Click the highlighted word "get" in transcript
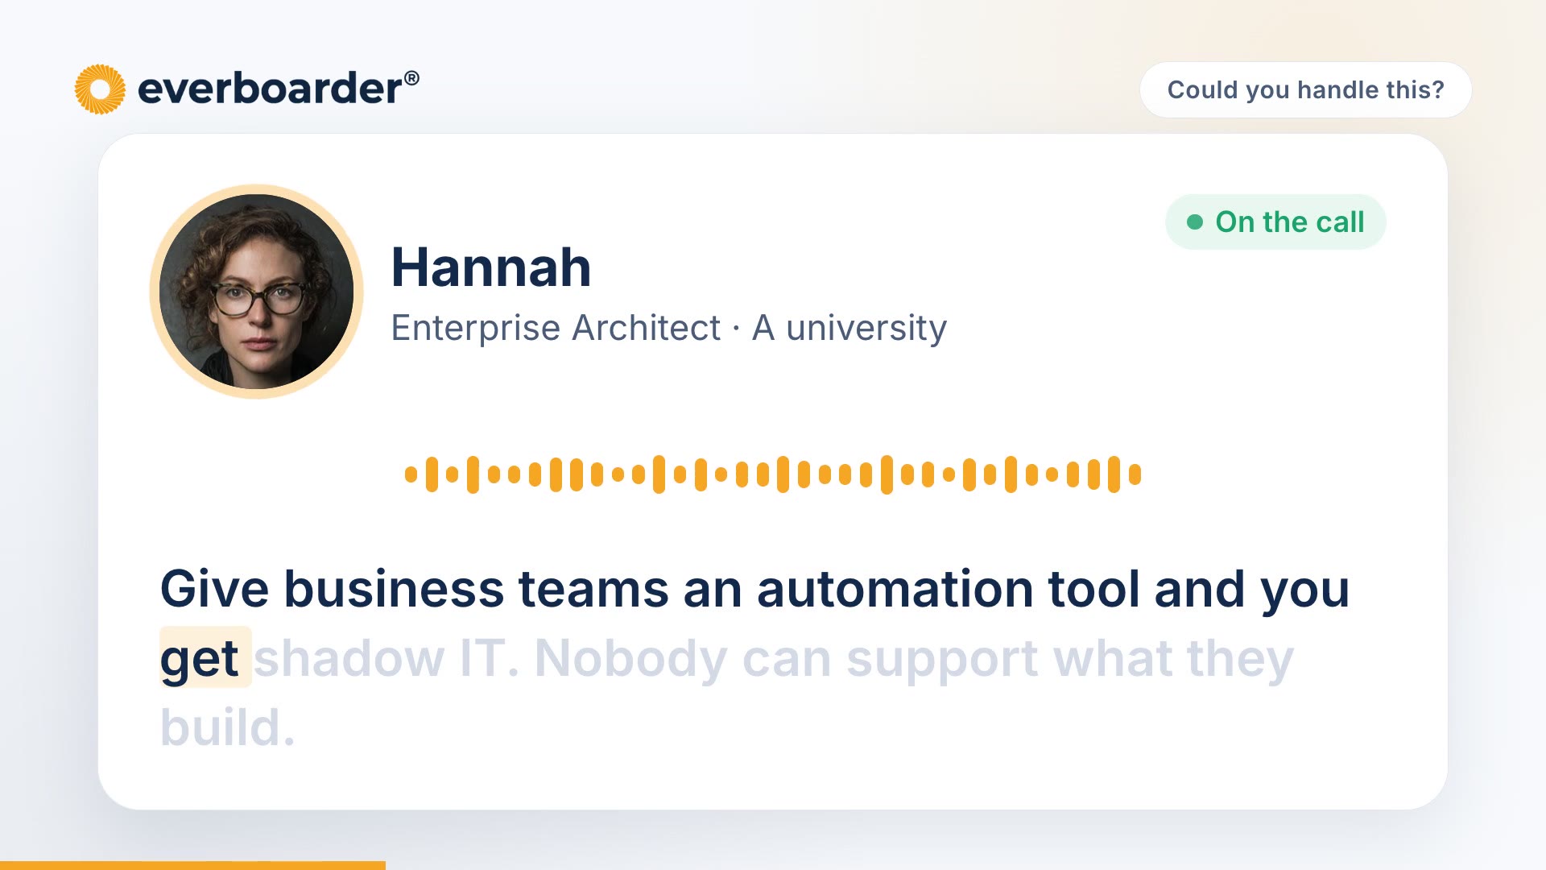Screen dimensions: 1546x870 pos(205,658)
